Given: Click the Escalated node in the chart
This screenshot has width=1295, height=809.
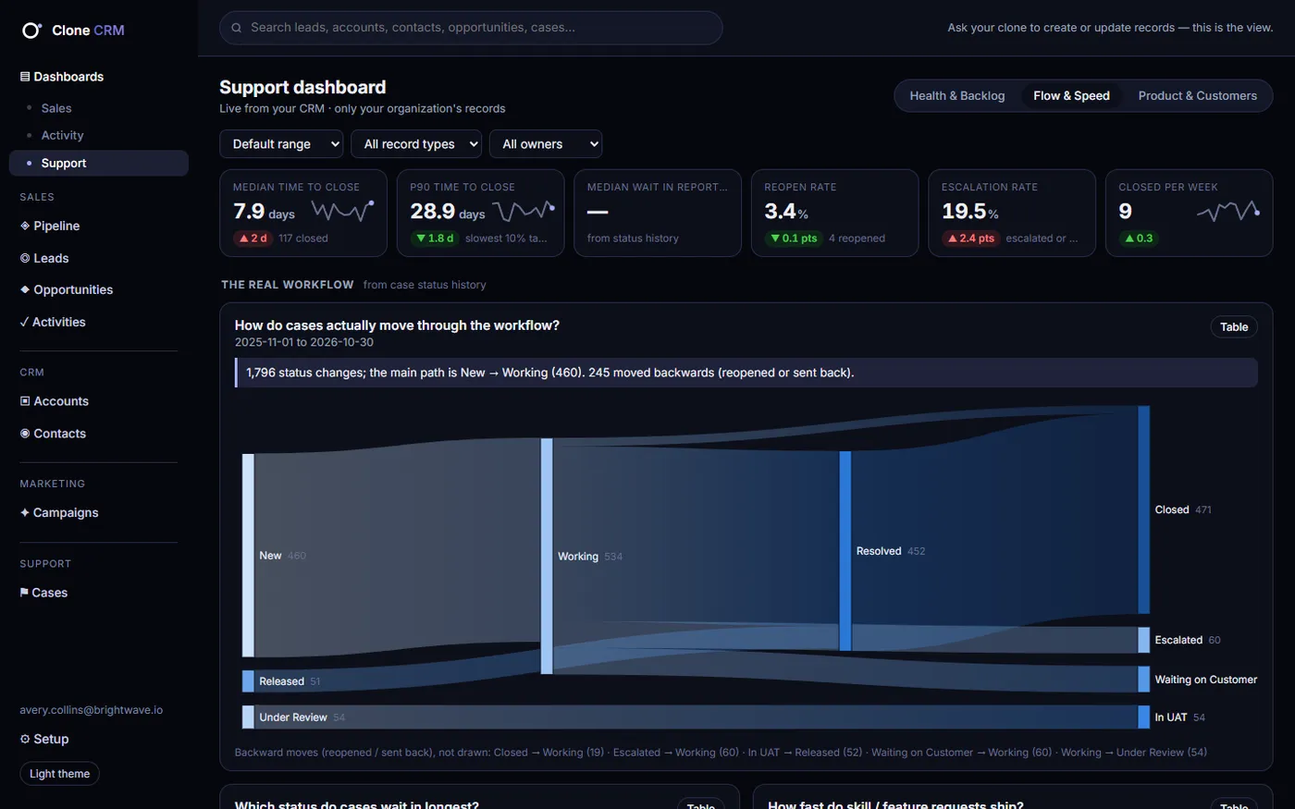Looking at the screenshot, I should coord(1144,640).
